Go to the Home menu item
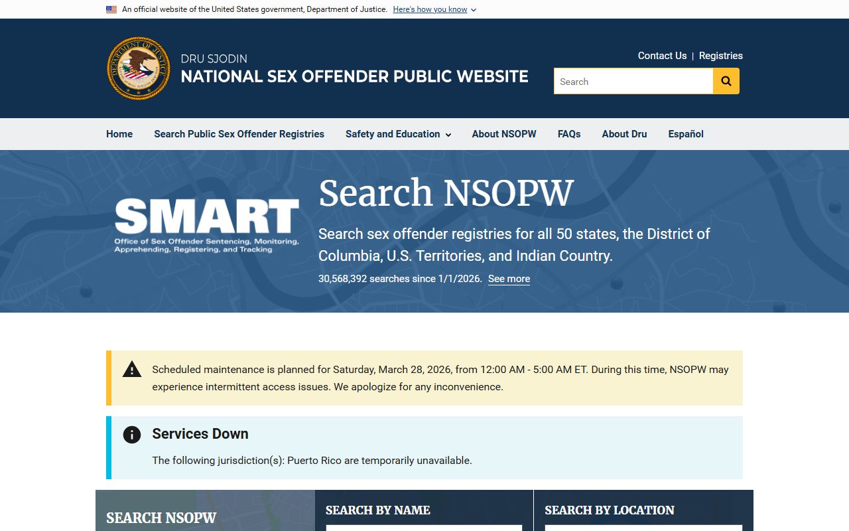This screenshot has width=849, height=531. pos(119,134)
